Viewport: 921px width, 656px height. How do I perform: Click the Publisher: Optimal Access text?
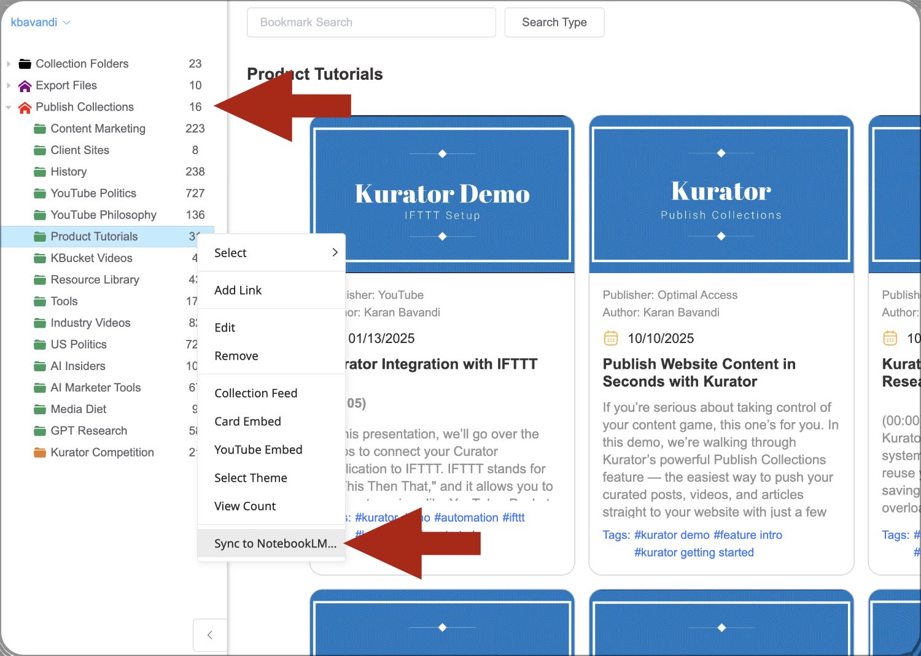(670, 295)
